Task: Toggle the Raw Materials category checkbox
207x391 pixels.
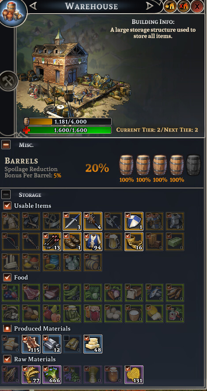Action: click(7, 359)
